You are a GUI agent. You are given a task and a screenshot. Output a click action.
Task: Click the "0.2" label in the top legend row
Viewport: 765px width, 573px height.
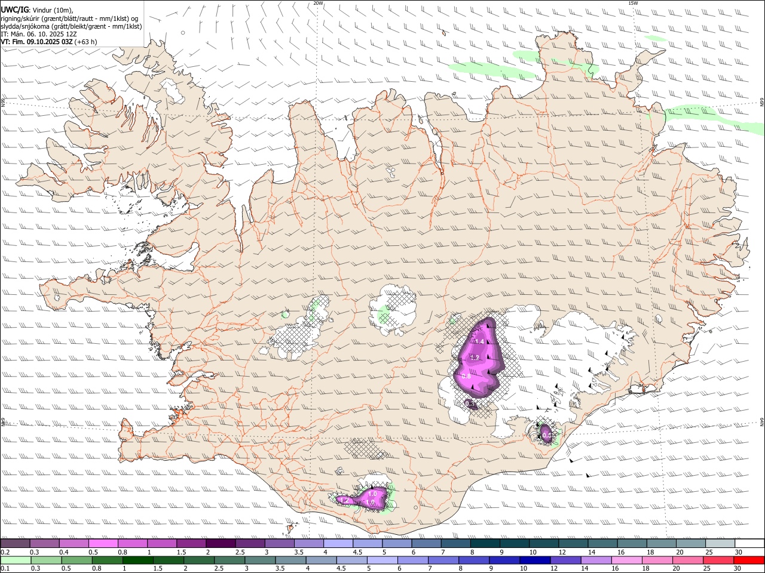[x=4, y=552]
